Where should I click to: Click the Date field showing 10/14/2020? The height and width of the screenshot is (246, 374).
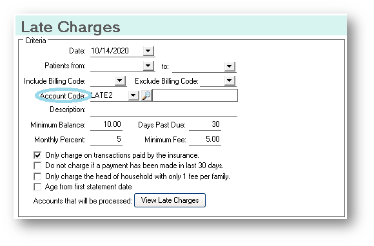tap(117, 51)
